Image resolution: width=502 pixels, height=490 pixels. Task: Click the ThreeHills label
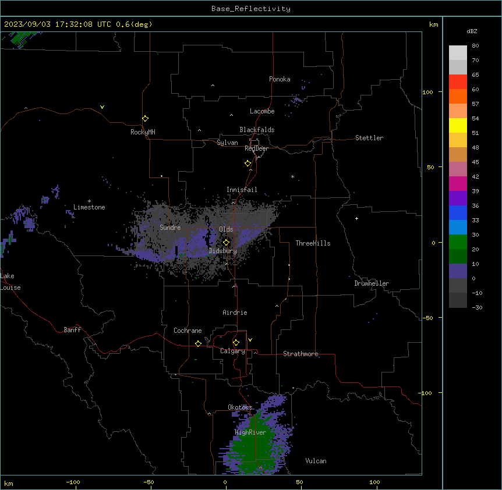pyautogui.click(x=313, y=243)
